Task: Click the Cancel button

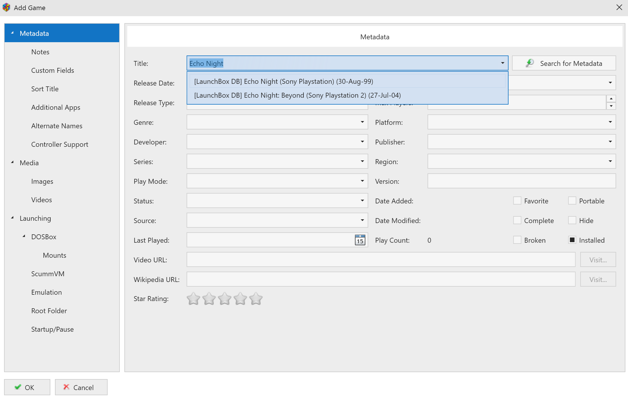Action: click(x=81, y=387)
